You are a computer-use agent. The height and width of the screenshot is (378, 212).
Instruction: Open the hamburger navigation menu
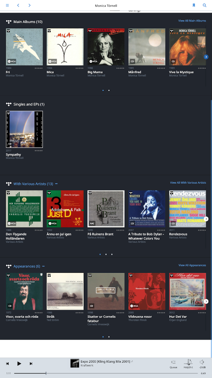7,5
